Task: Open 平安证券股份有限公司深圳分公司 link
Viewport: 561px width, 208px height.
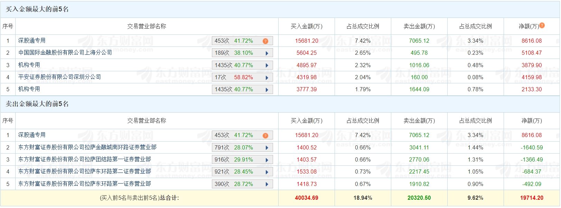Action: tap(60, 77)
